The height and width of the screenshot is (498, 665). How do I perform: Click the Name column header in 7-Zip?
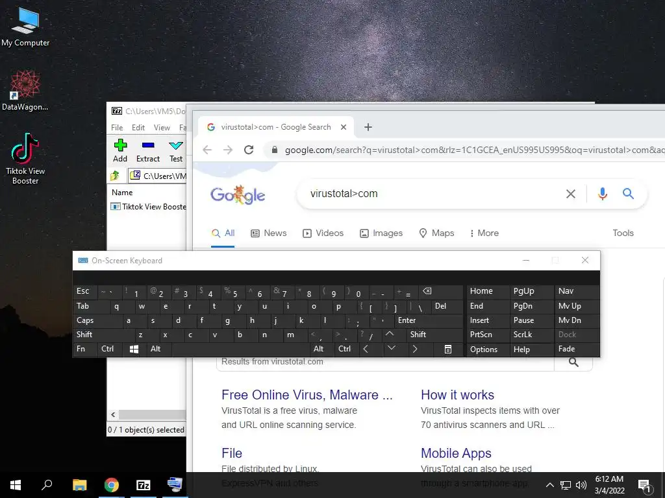(122, 192)
